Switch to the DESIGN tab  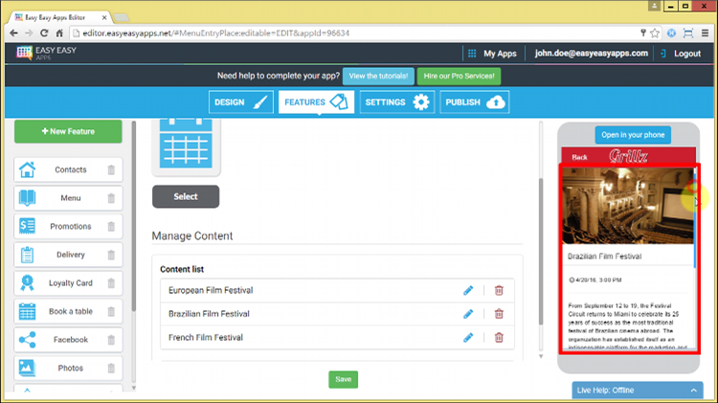[241, 102]
